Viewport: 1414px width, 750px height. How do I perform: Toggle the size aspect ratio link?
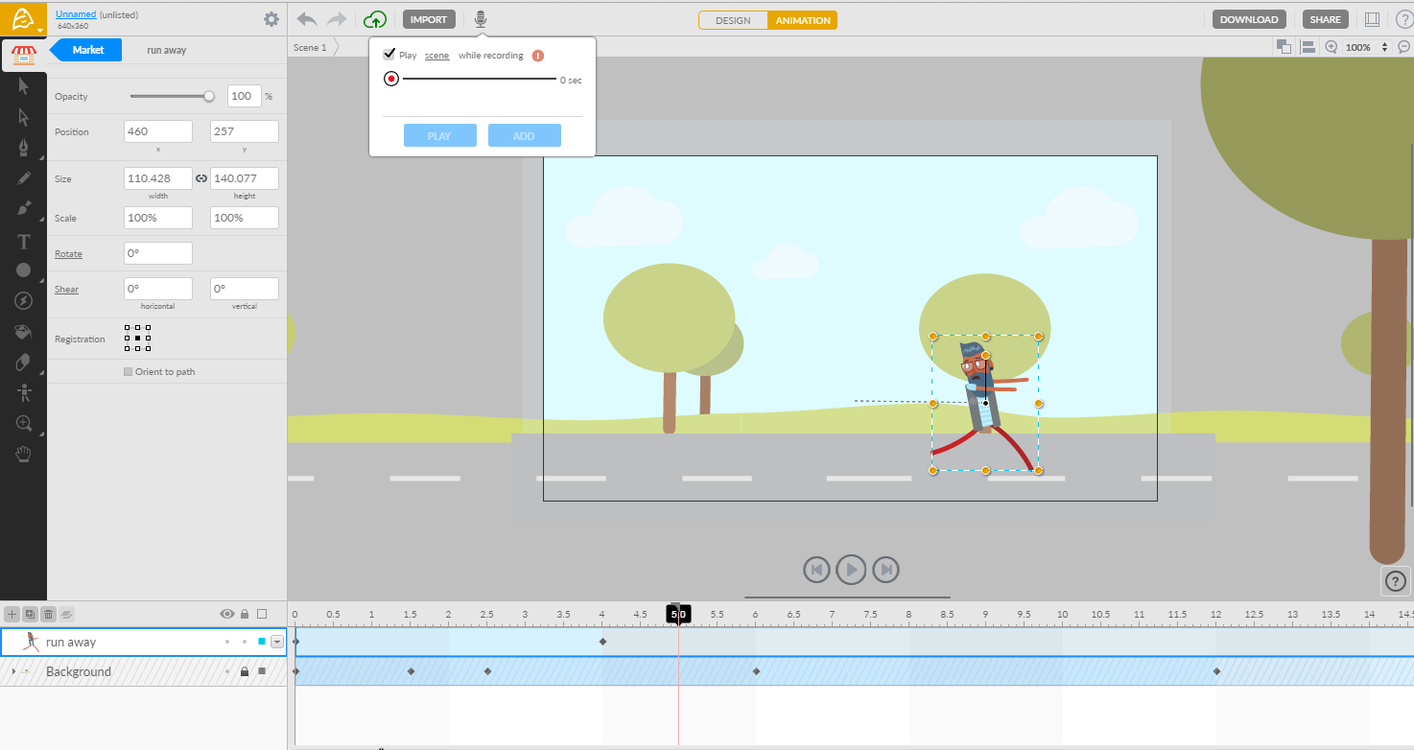[x=201, y=178]
